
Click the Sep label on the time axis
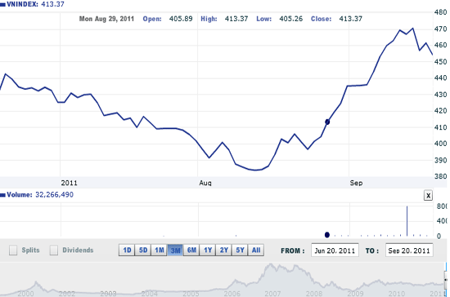[x=356, y=183]
